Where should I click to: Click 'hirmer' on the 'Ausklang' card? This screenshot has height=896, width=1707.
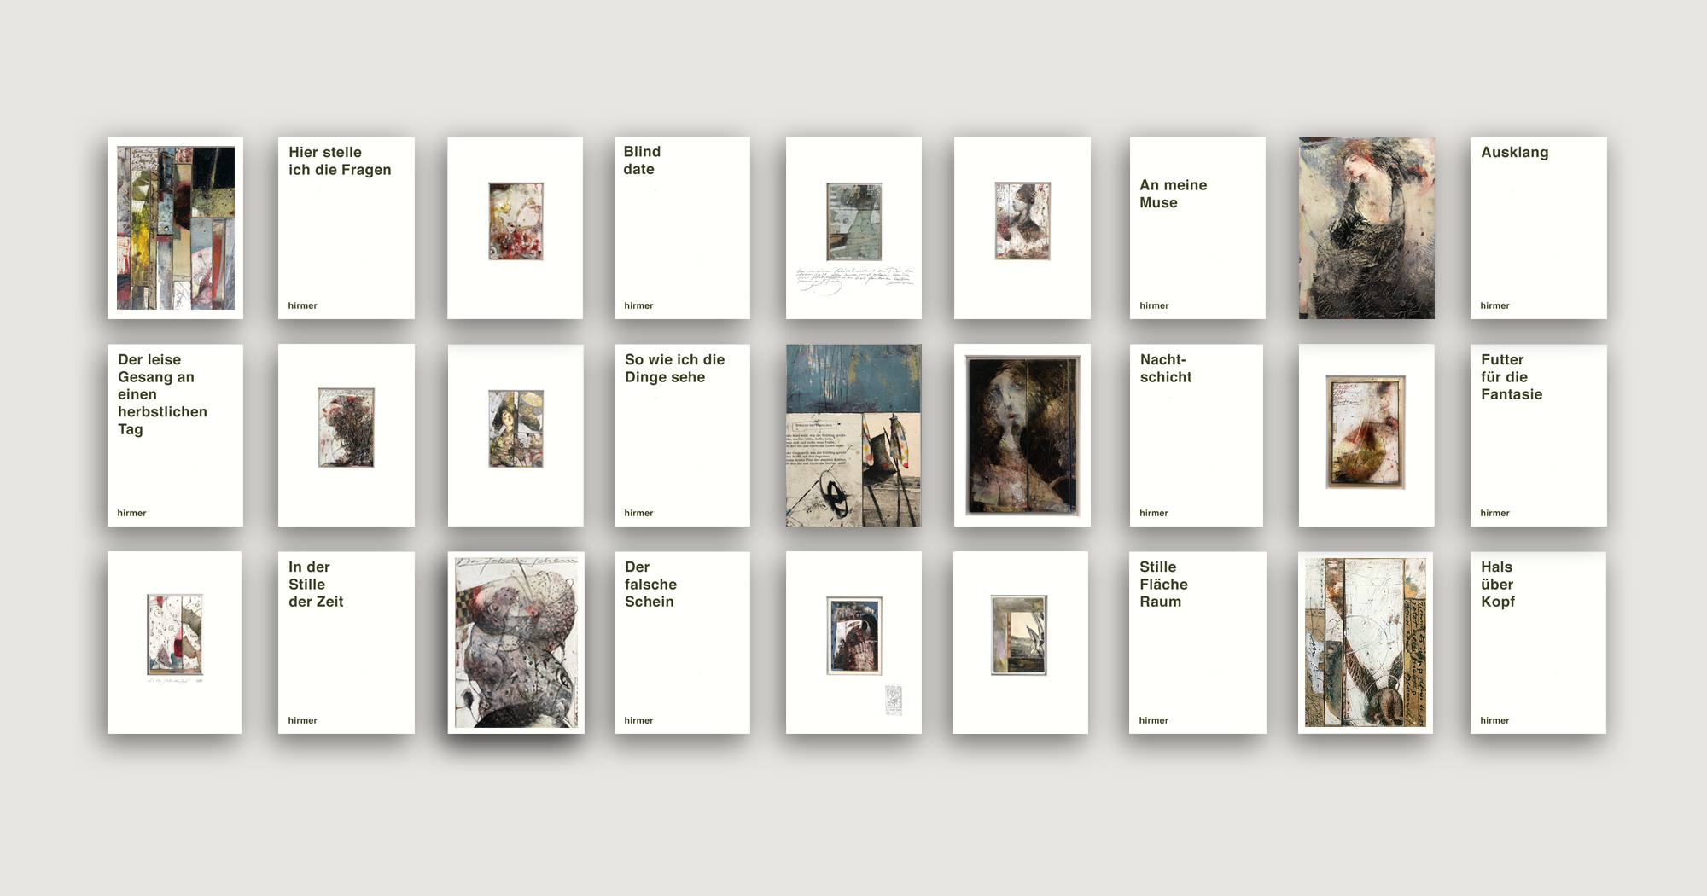click(1494, 305)
